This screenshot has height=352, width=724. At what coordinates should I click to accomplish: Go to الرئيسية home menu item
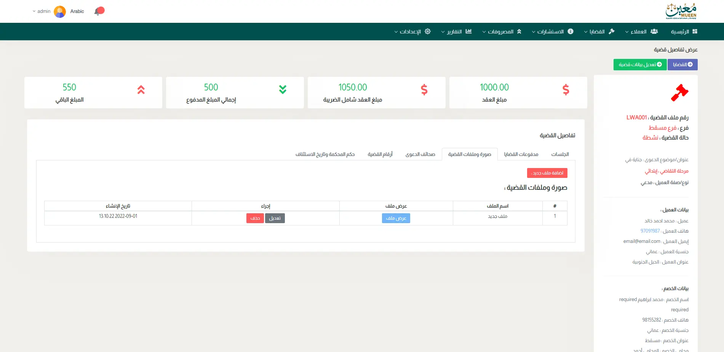[684, 32]
